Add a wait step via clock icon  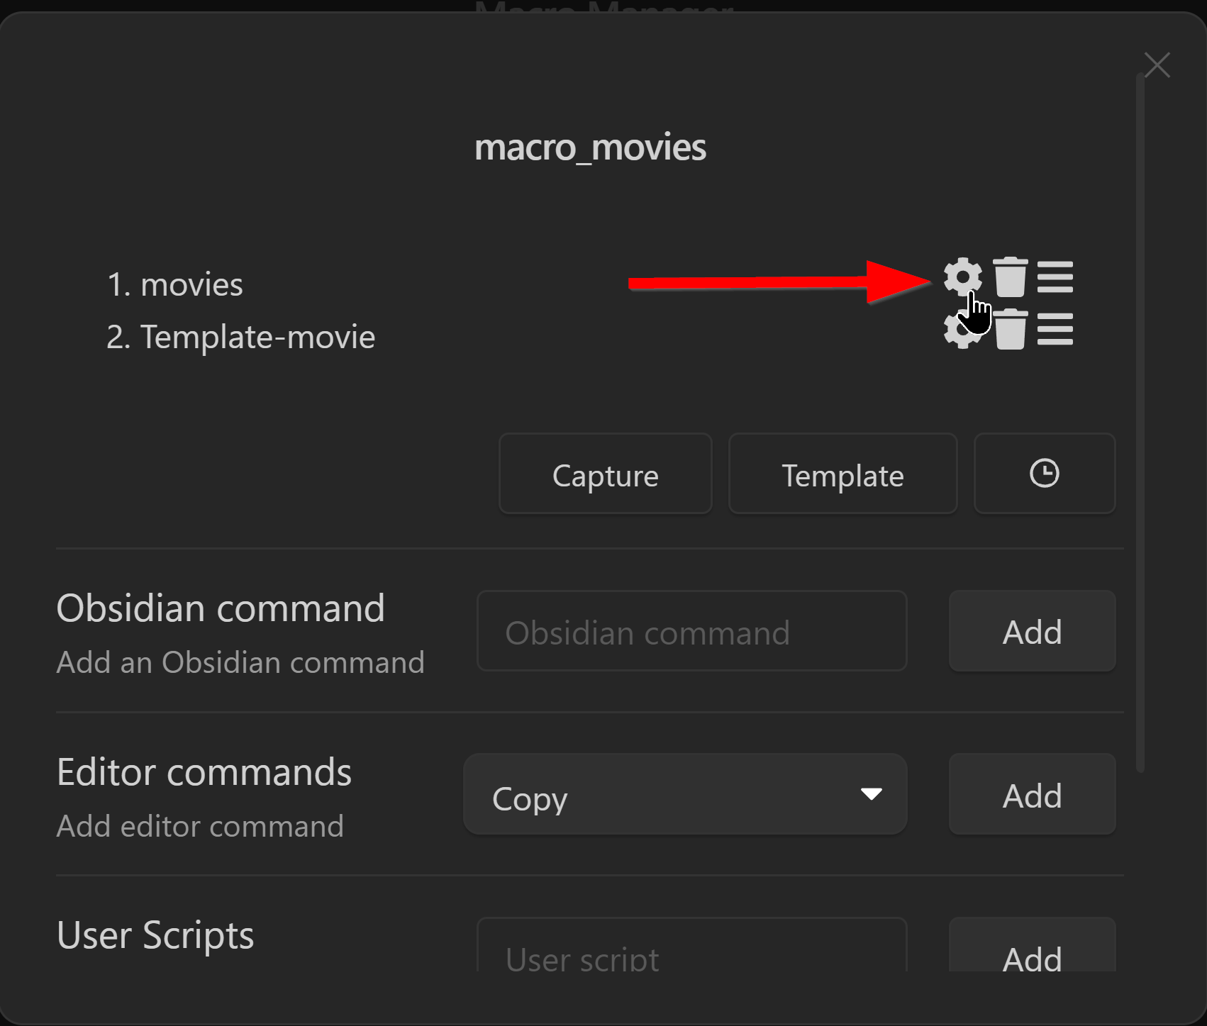tap(1045, 474)
